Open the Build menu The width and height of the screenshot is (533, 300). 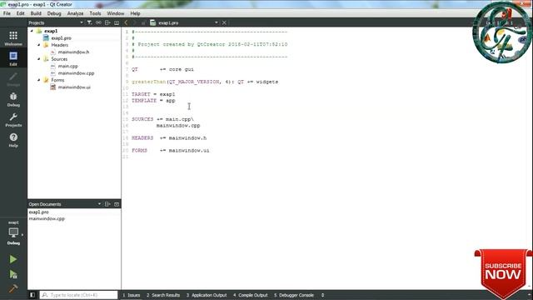tap(36, 13)
